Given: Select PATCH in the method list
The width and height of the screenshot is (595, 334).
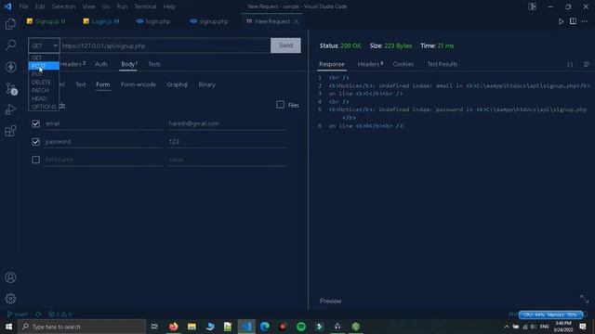Looking at the screenshot, I should pos(44,90).
